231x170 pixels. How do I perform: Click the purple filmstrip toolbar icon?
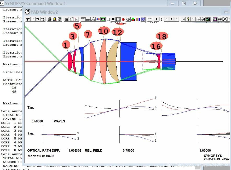215,19
